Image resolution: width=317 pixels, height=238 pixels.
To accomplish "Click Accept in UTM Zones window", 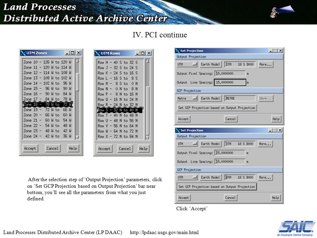I will pyautogui.click(x=30, y=148).
